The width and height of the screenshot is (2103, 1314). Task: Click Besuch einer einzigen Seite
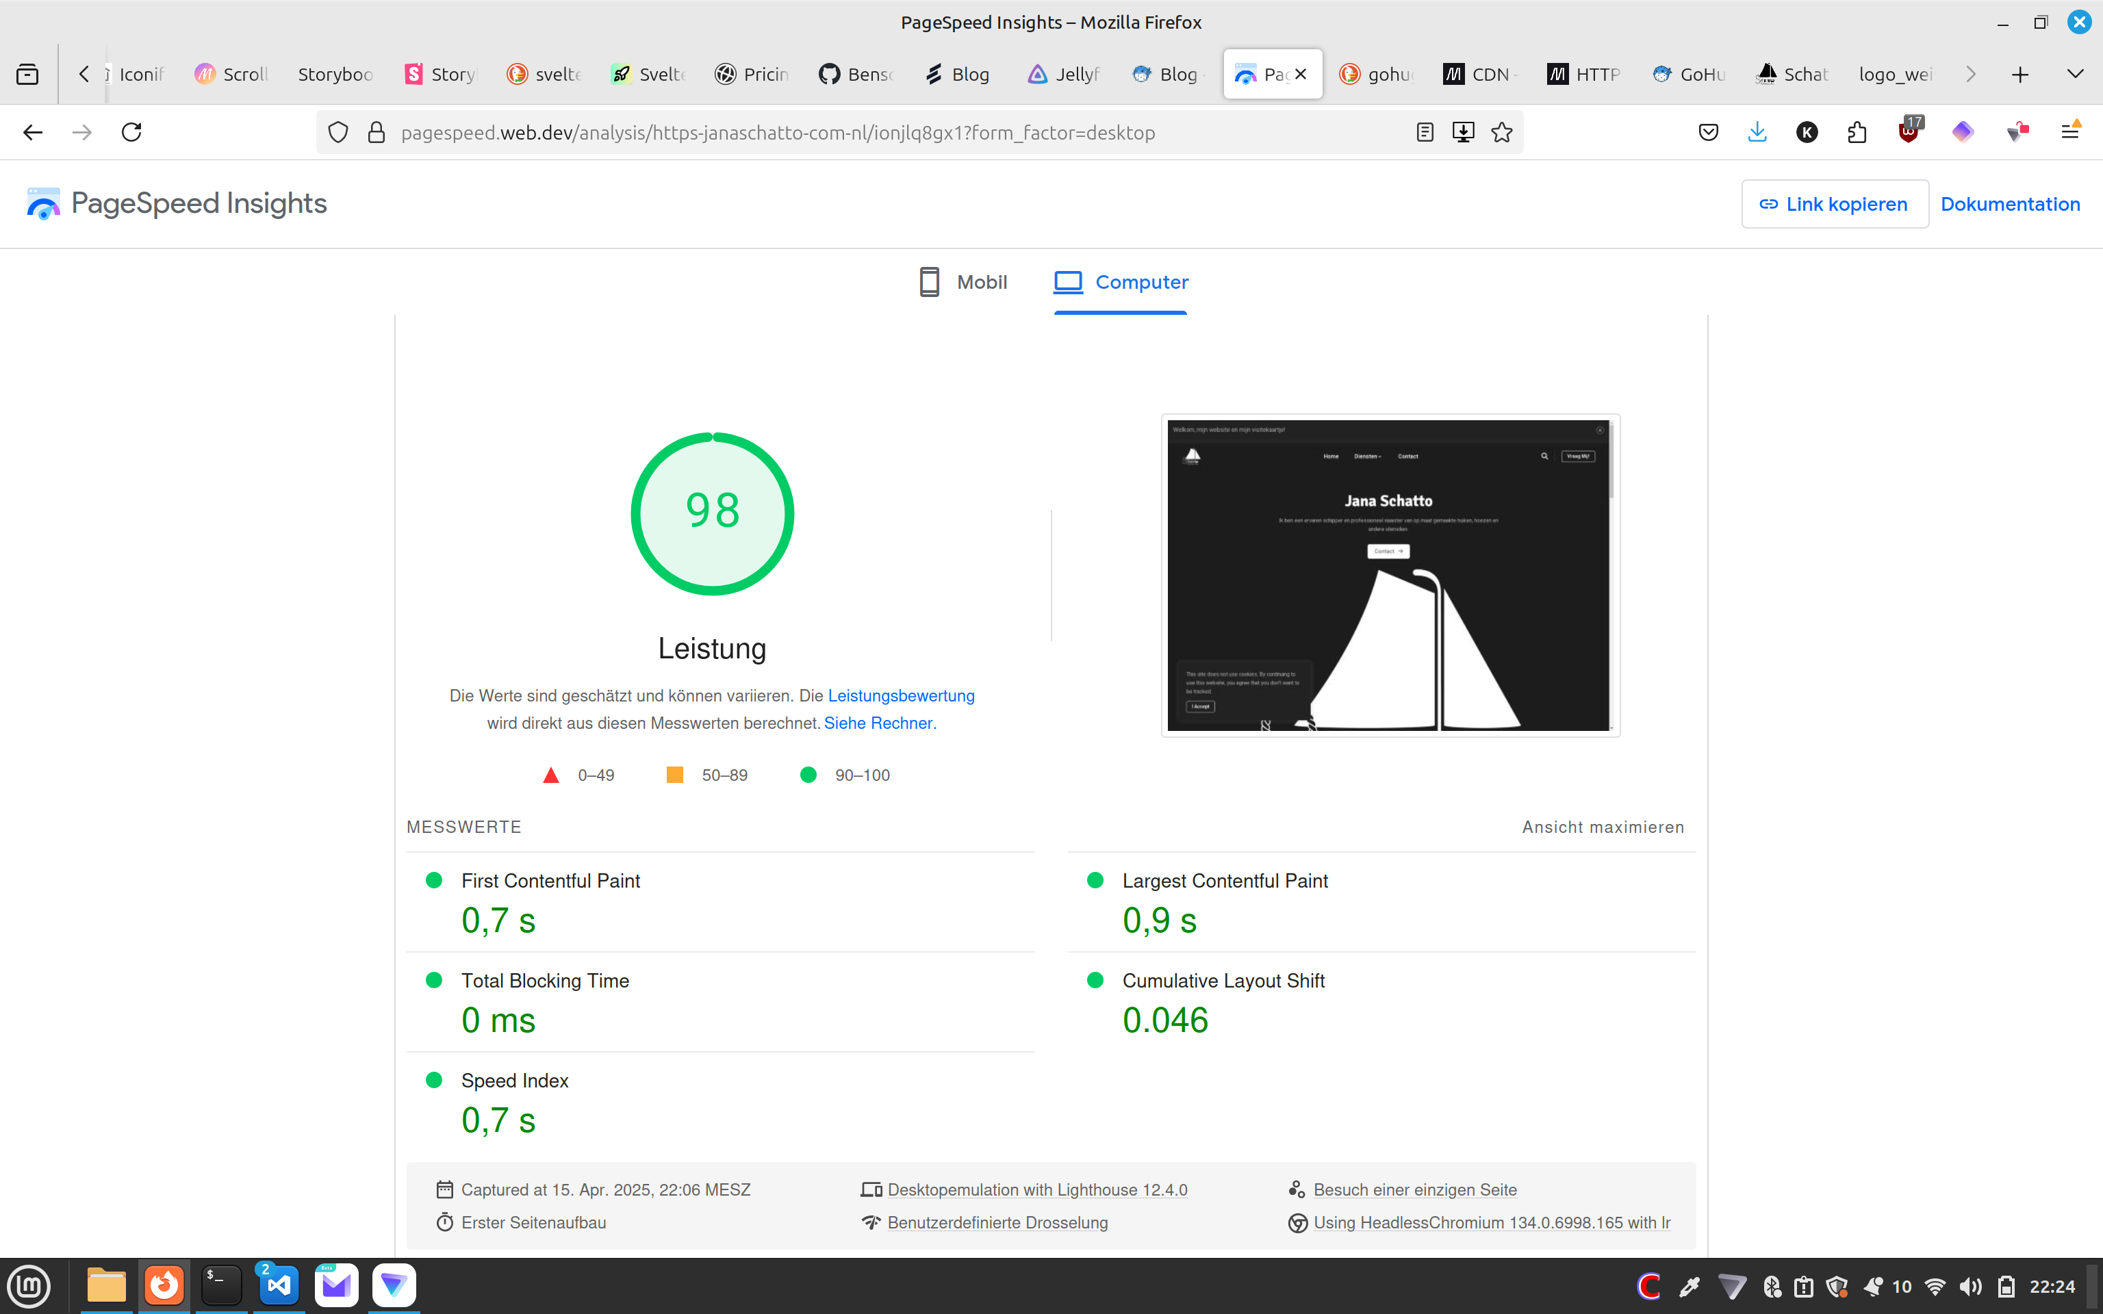pyautogui.click(x=1415, y=1189)
